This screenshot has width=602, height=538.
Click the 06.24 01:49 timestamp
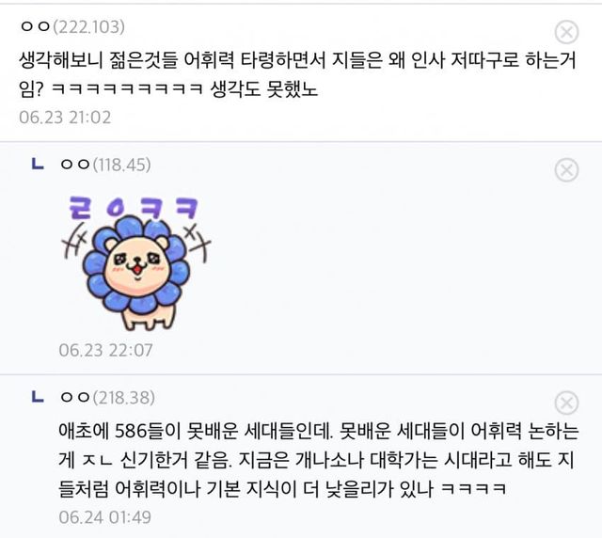tap(104, 517)
